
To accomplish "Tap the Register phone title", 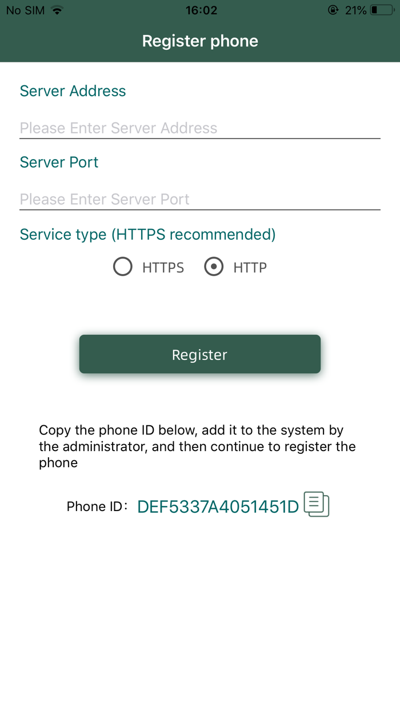I will [200, 41].
